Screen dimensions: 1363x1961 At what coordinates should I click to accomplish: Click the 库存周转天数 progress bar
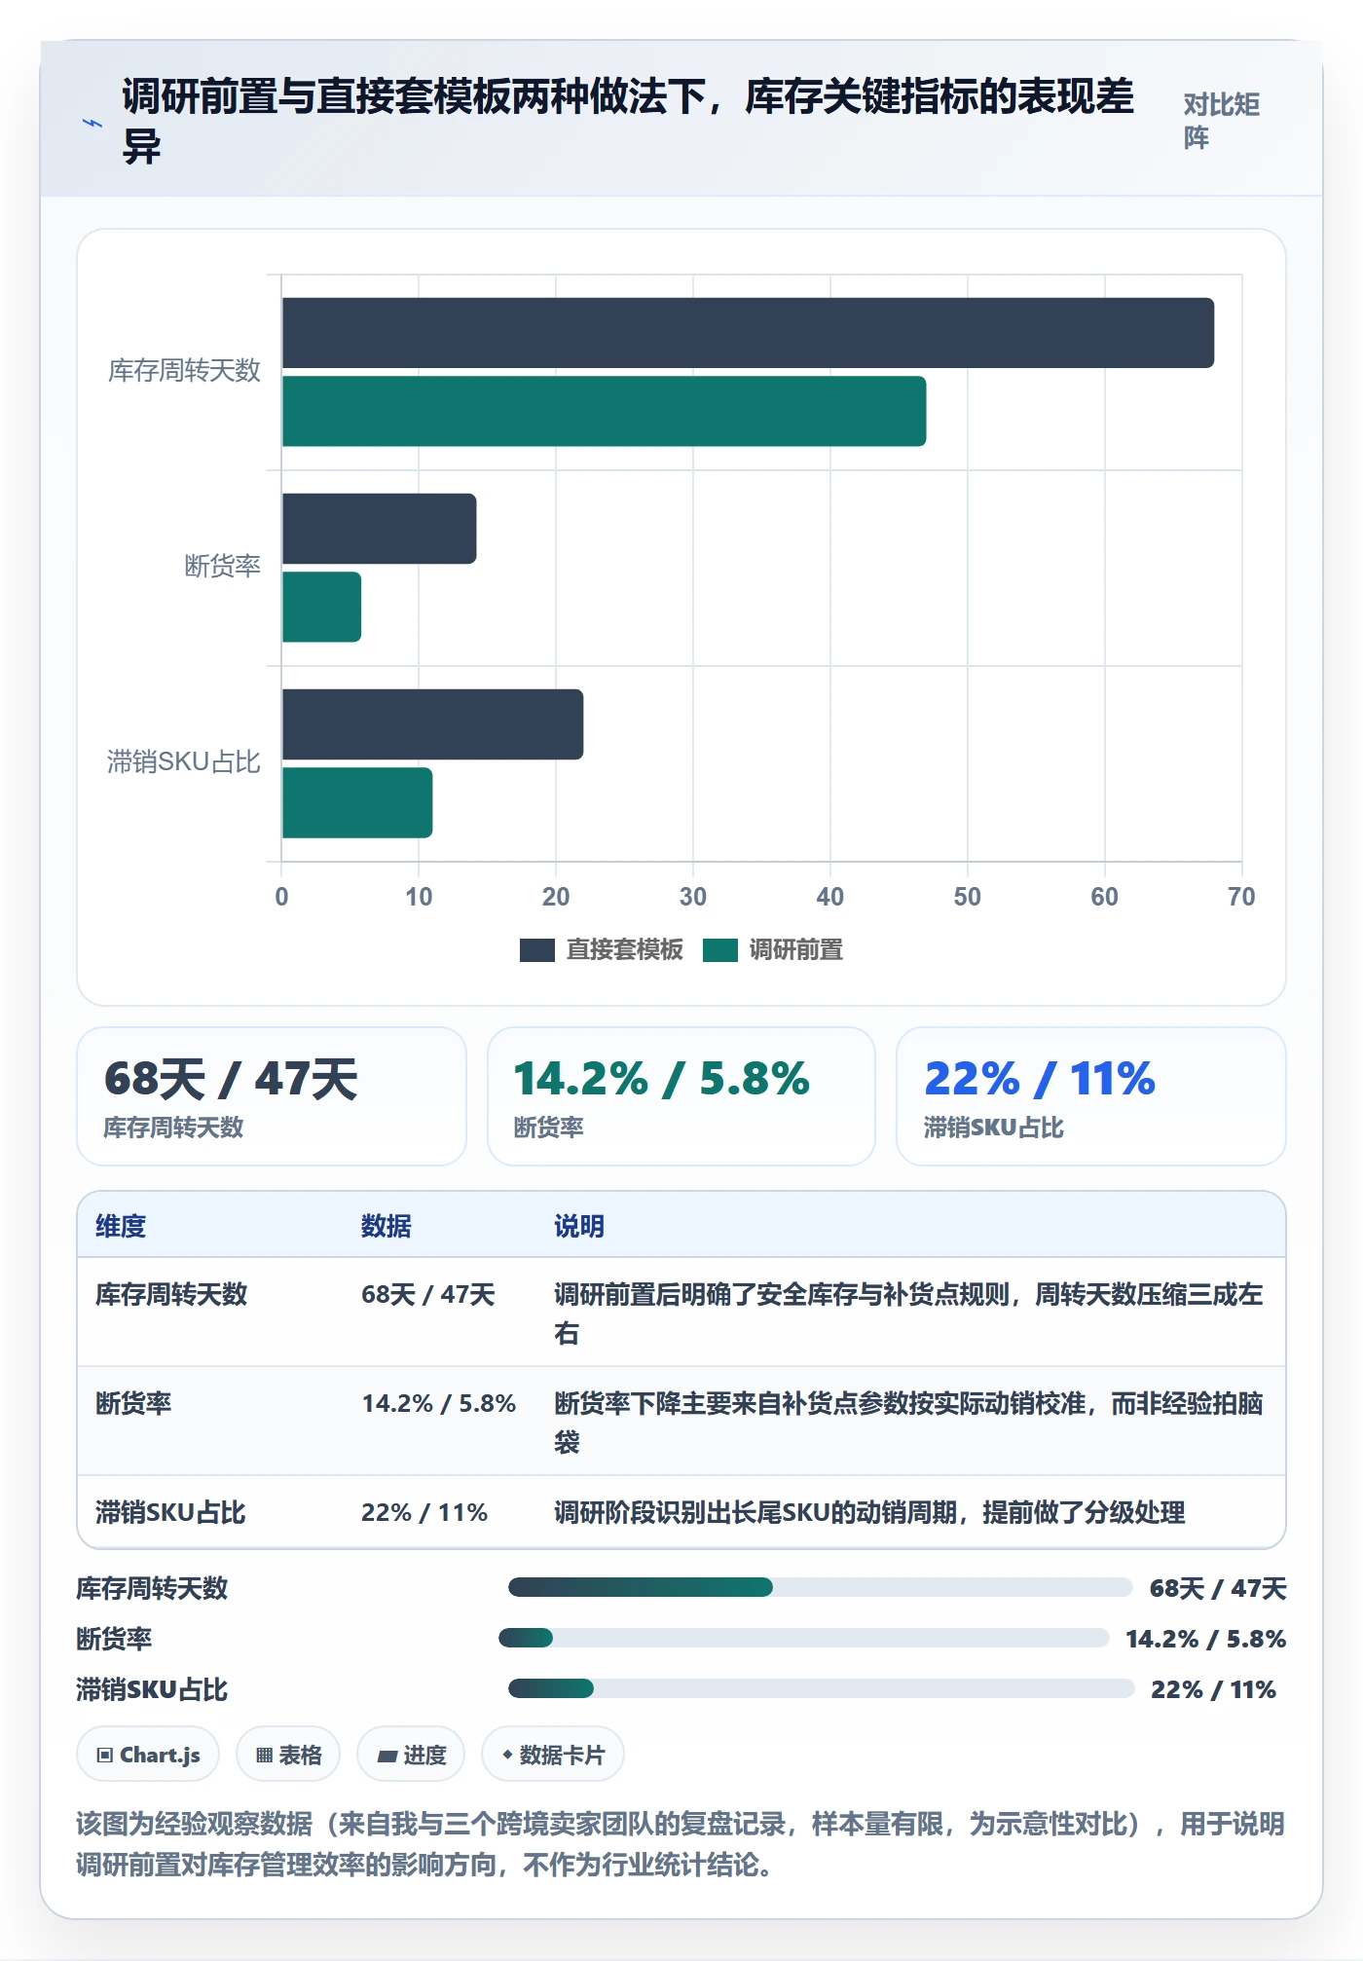pos(820,1587)
